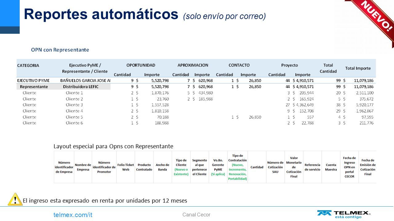Select the CATEGORIA column header
The width and height of the screenshot is (394, 221).
pos(28,65)
